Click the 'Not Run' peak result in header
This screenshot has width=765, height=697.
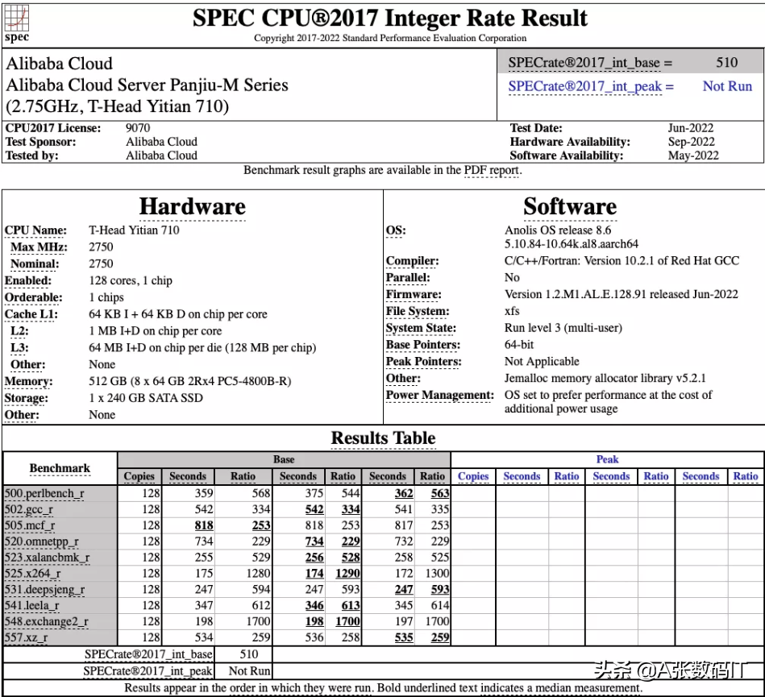tap(727, 86)
